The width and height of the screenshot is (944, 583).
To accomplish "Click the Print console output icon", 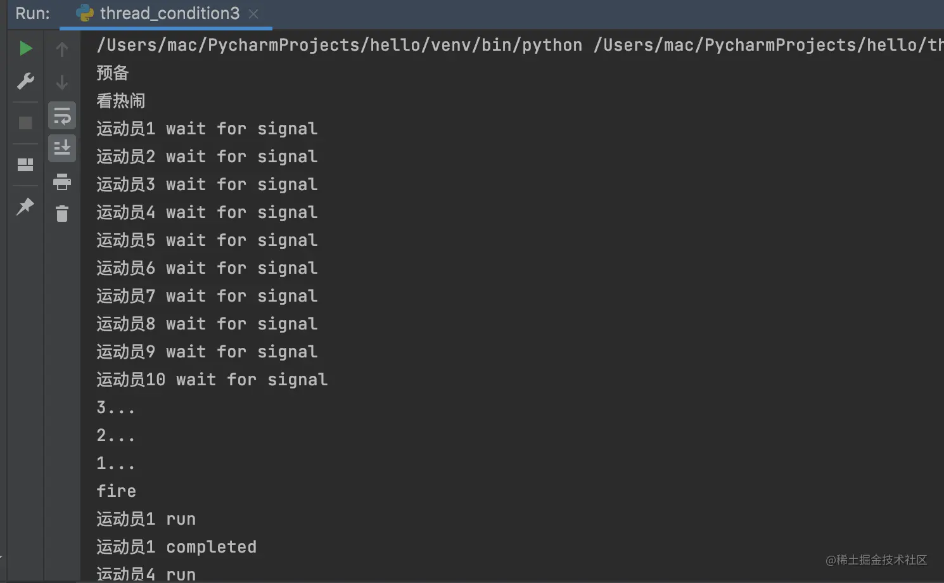I will (x=62, y=183).
